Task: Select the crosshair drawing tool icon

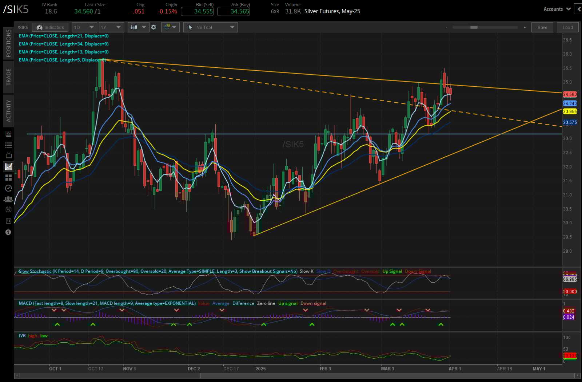Action: pyautogui.click(x=168, y=27)
